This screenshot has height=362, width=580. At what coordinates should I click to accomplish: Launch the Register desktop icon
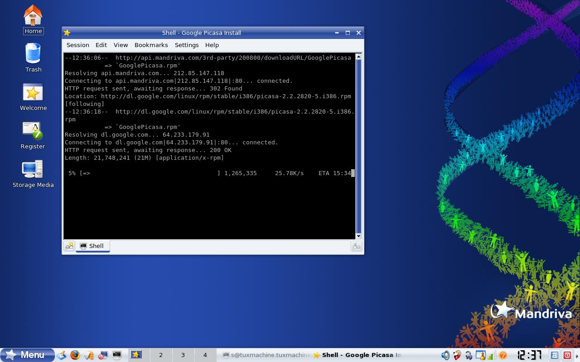33,135
